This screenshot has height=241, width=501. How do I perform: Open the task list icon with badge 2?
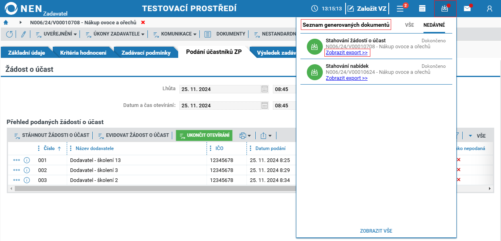coord(400,8)
